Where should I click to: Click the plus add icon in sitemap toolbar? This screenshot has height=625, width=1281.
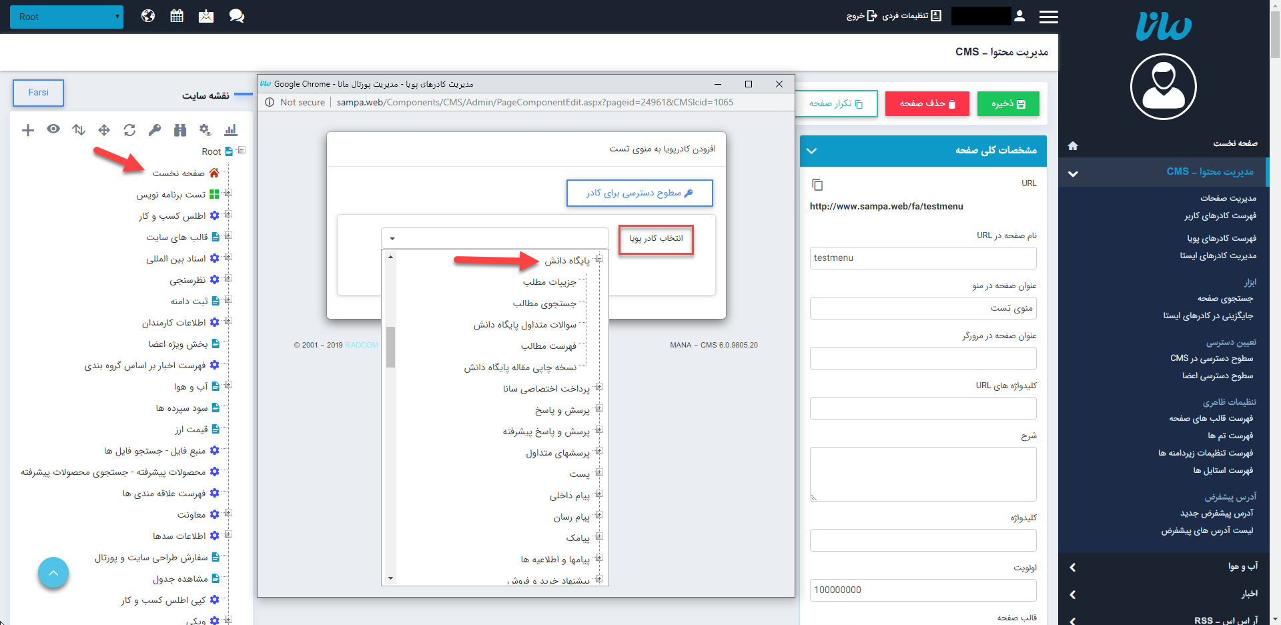click(x=28, y=130)
